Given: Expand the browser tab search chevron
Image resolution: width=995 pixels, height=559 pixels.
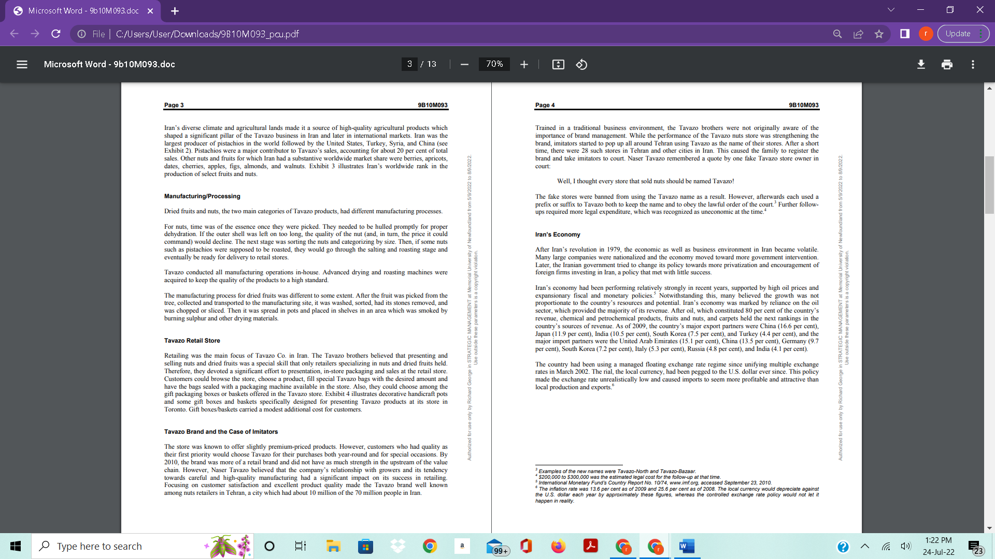Looking at the screenshot, I should tap(890, 9).
